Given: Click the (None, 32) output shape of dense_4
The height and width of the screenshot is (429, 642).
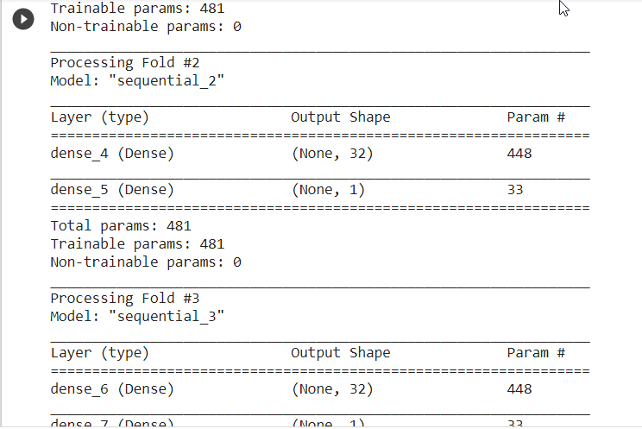Looking at the screenshot, I should [x=332, y=154].
